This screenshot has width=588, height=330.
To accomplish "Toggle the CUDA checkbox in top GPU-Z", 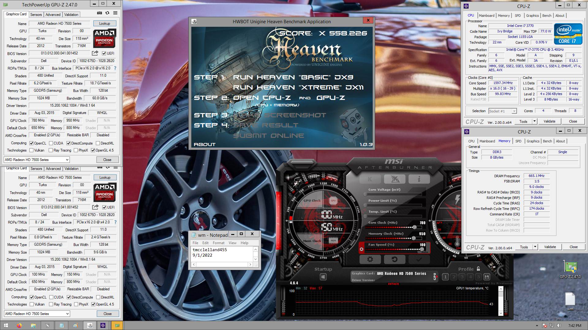I will click(x=51, y=143).
